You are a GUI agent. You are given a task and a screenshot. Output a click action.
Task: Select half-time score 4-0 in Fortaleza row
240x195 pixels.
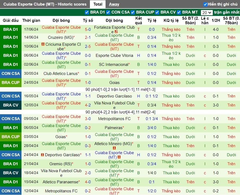pos(216,29)
